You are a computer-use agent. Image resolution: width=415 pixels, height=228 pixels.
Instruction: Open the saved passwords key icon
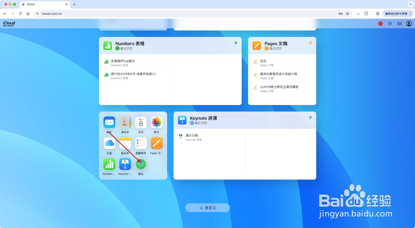pos(341,13)
